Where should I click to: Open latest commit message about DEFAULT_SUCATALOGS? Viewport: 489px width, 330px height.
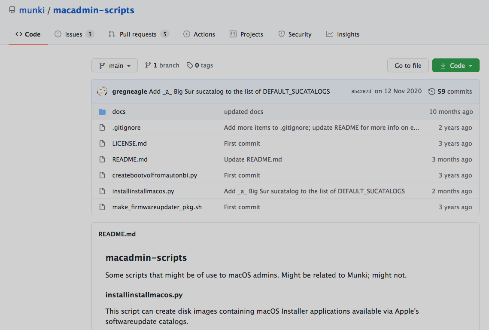239,92
